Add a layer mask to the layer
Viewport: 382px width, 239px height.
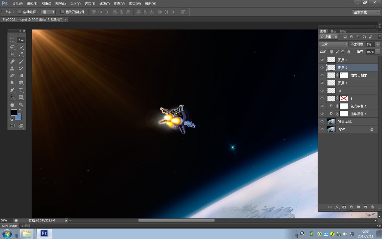click(x=344, y=207)
